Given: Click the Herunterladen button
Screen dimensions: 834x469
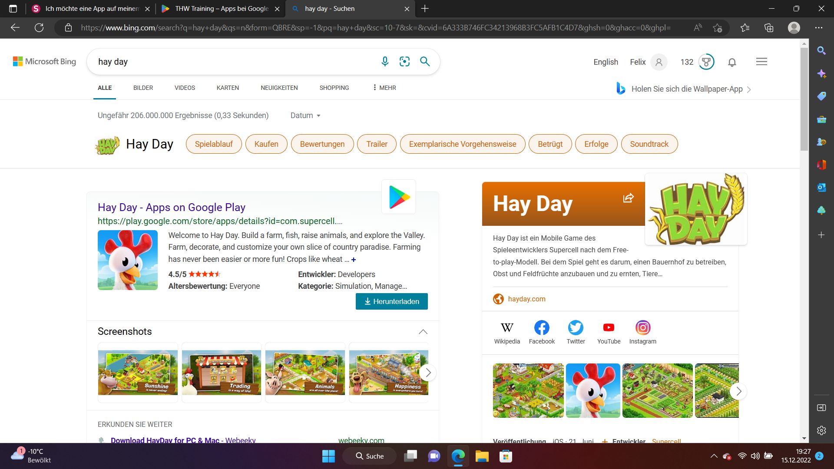Looking at the screenshot, I should pos(391,301).
